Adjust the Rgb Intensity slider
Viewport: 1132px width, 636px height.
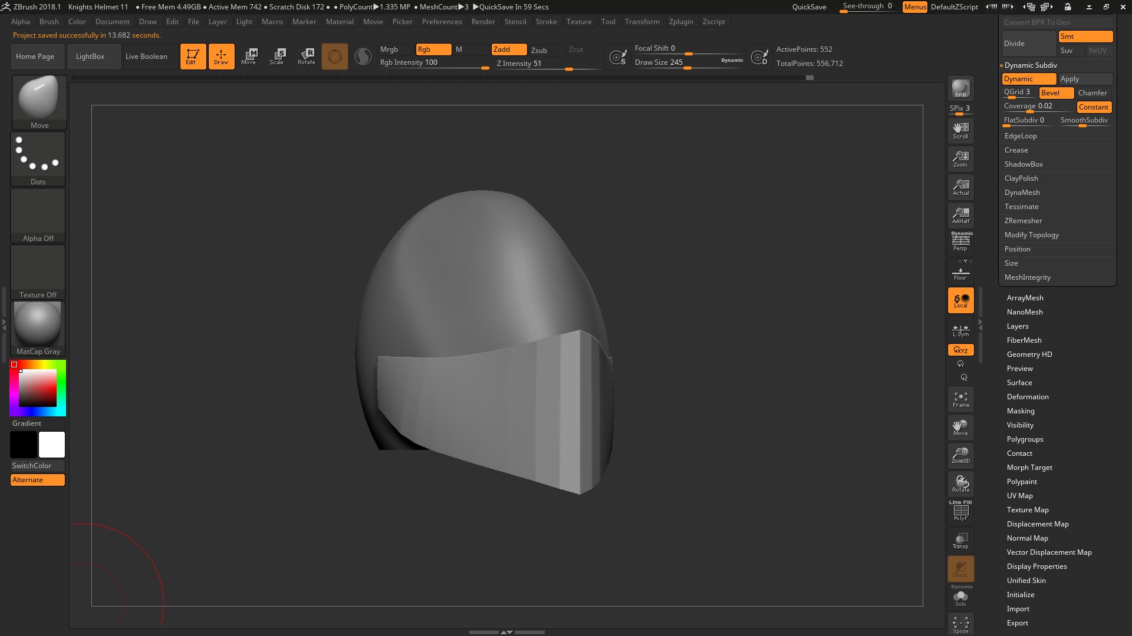tap(433, 62)
